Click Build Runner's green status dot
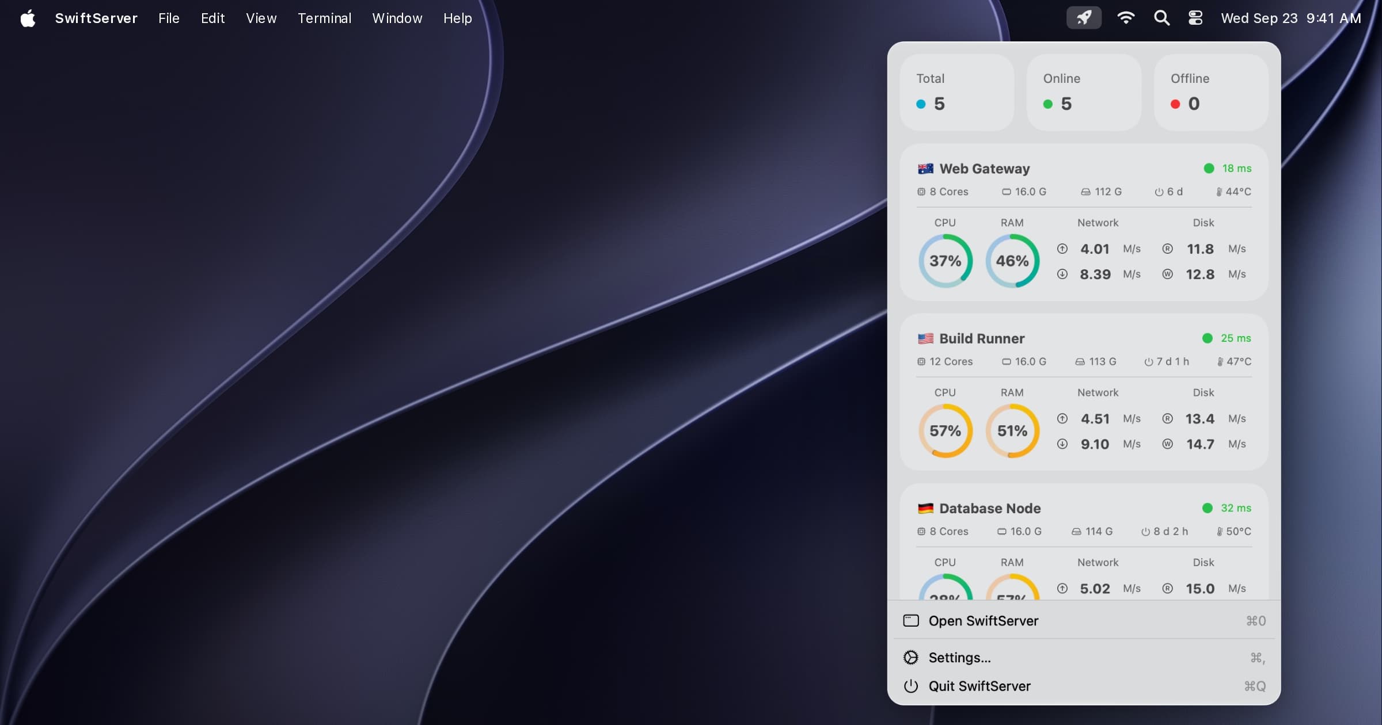The width and height of the screenshot is (1382, 725). [x=1208, y=338]
